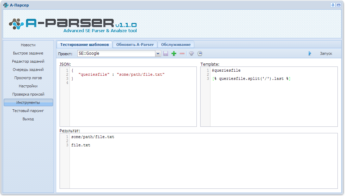
Task: Click result line file.txt
Action: (81, 145)
